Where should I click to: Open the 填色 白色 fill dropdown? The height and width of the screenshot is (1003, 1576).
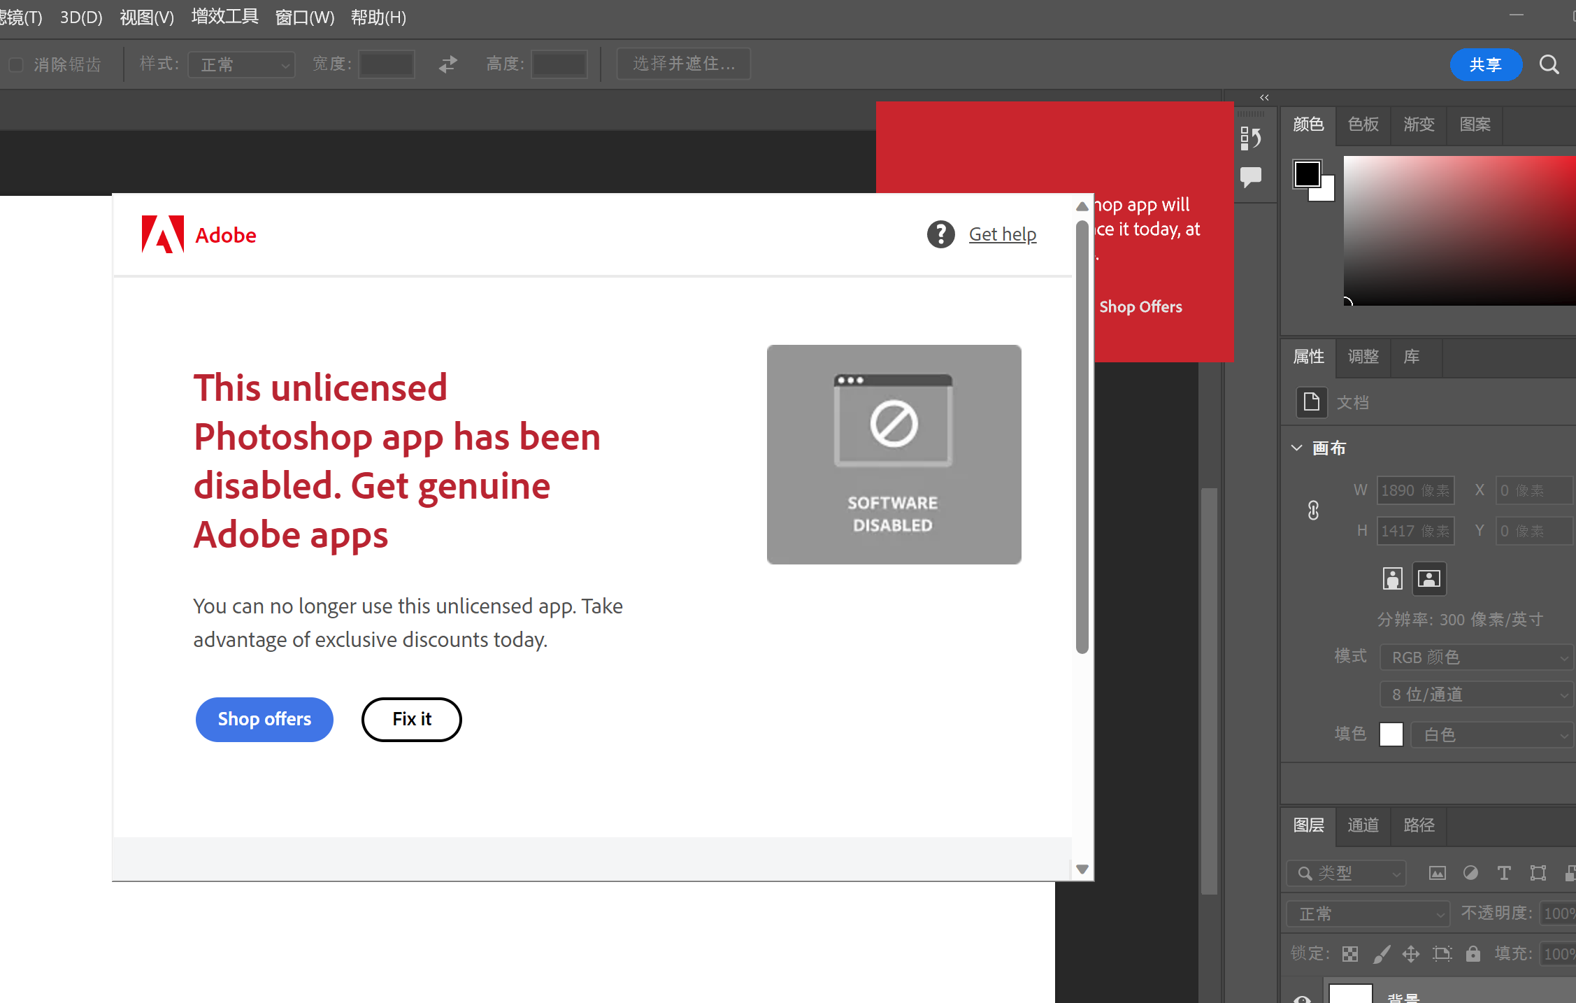pos(1491,734)
